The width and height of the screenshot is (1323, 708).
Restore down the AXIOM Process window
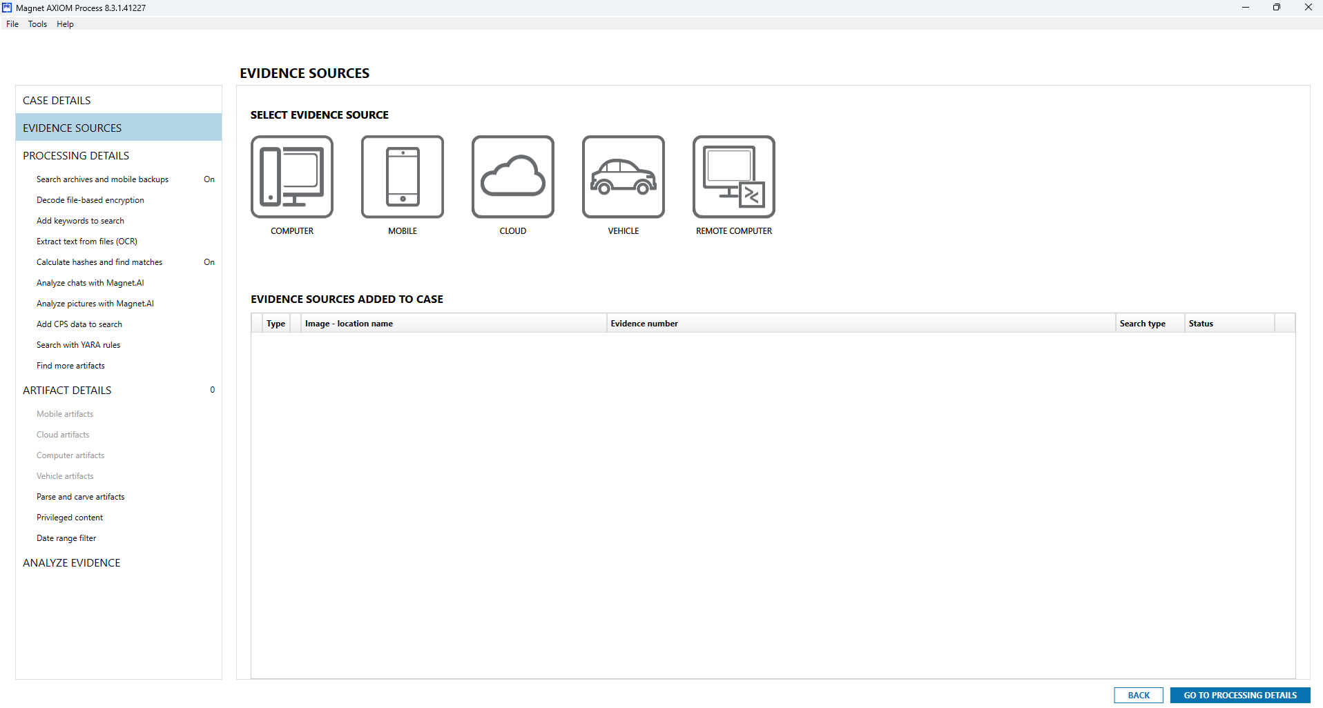click(x=1277, y=8)
